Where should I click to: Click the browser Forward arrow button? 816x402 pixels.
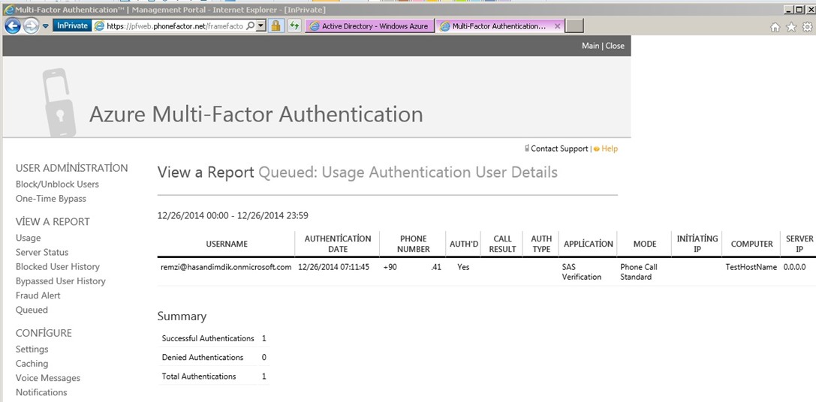(32, 25)
